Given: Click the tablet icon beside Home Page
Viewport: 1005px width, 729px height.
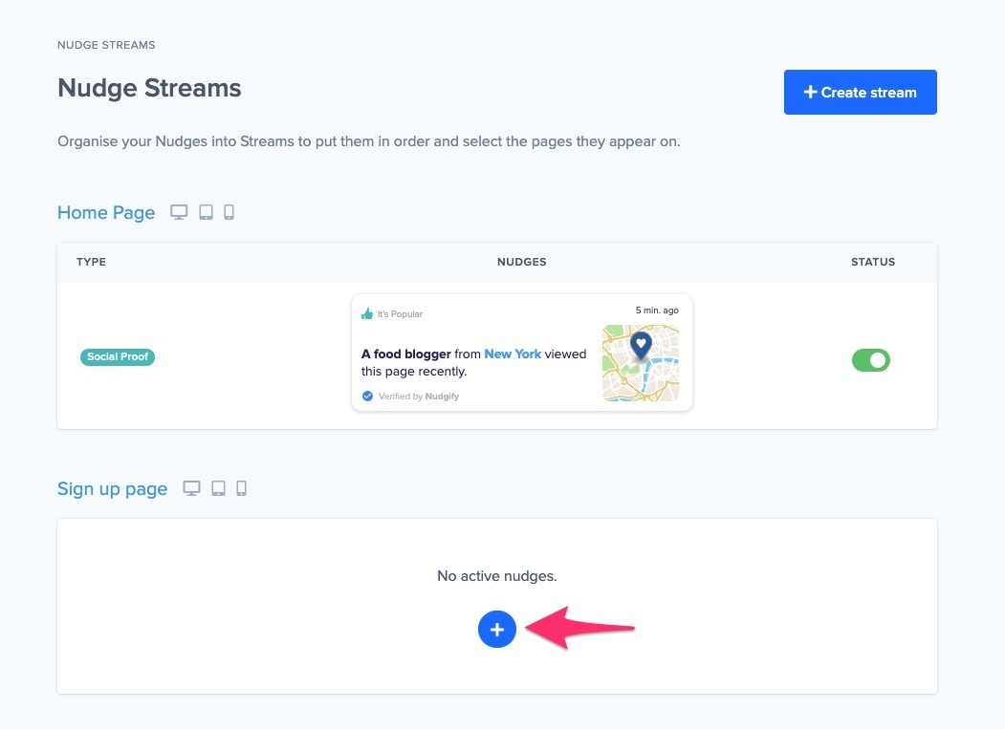Looking at the screenshot, I should [x=206, y=212].
